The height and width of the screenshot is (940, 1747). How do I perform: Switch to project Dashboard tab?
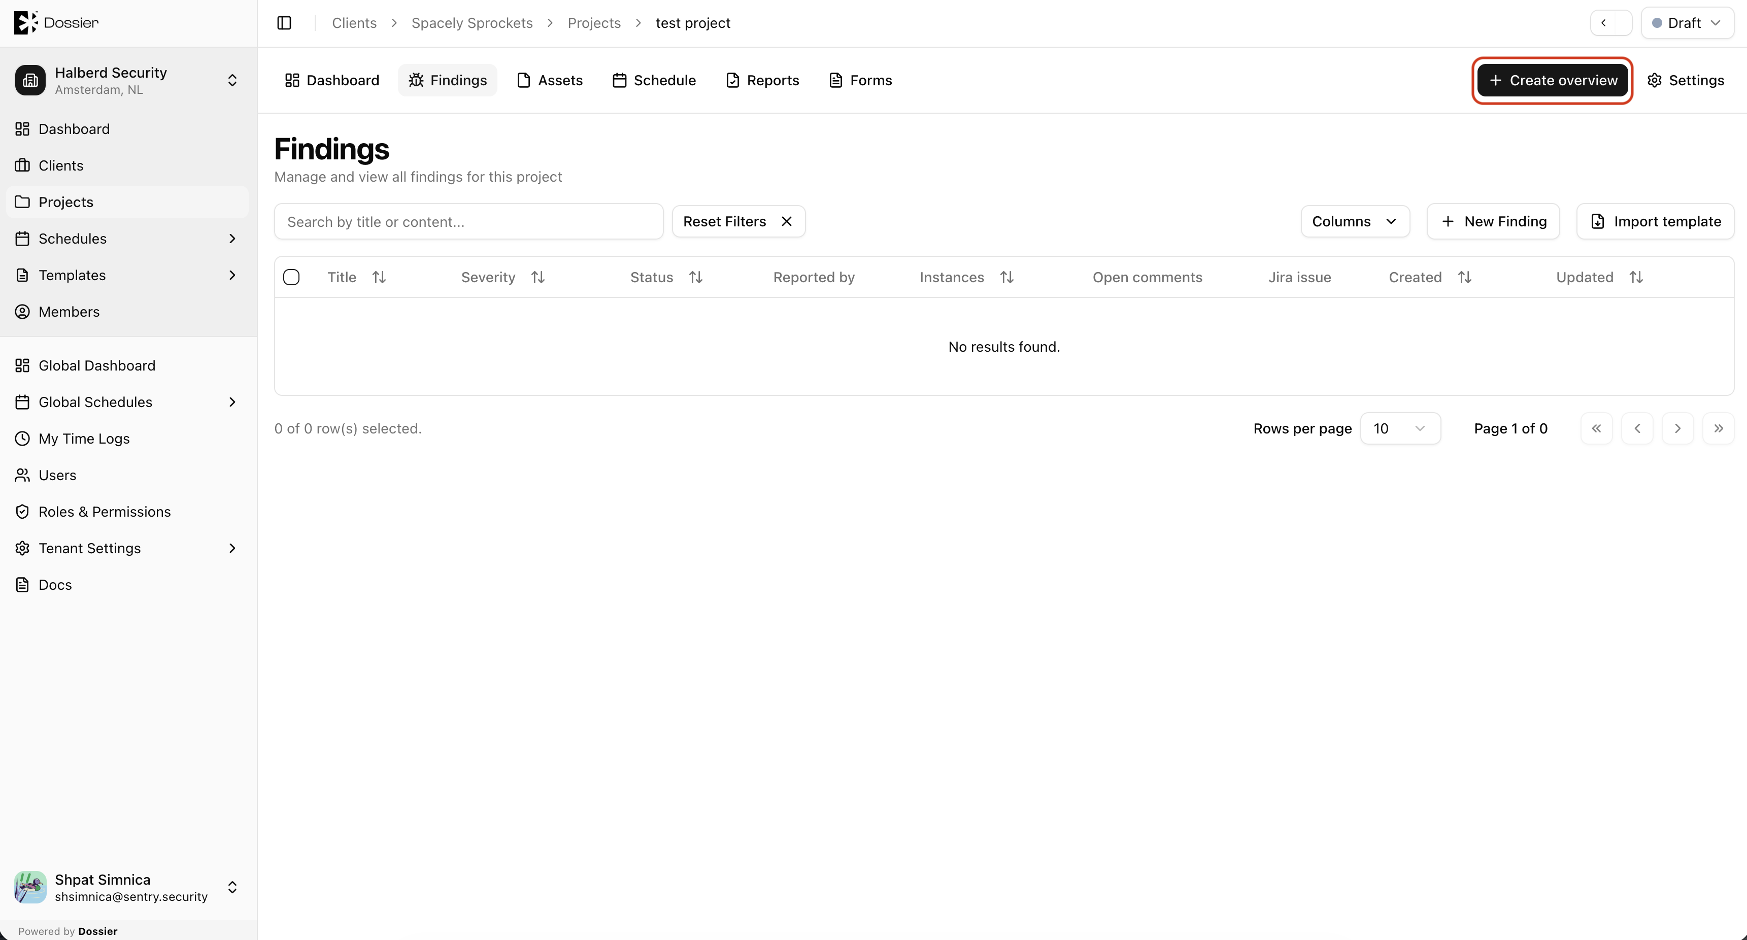[331, 80]
